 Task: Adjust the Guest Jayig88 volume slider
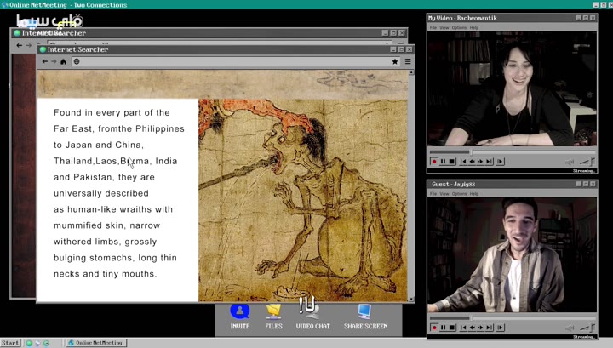(x=587, y=328)
